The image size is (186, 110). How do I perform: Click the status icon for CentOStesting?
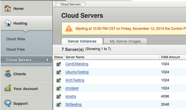click(58, 64)
